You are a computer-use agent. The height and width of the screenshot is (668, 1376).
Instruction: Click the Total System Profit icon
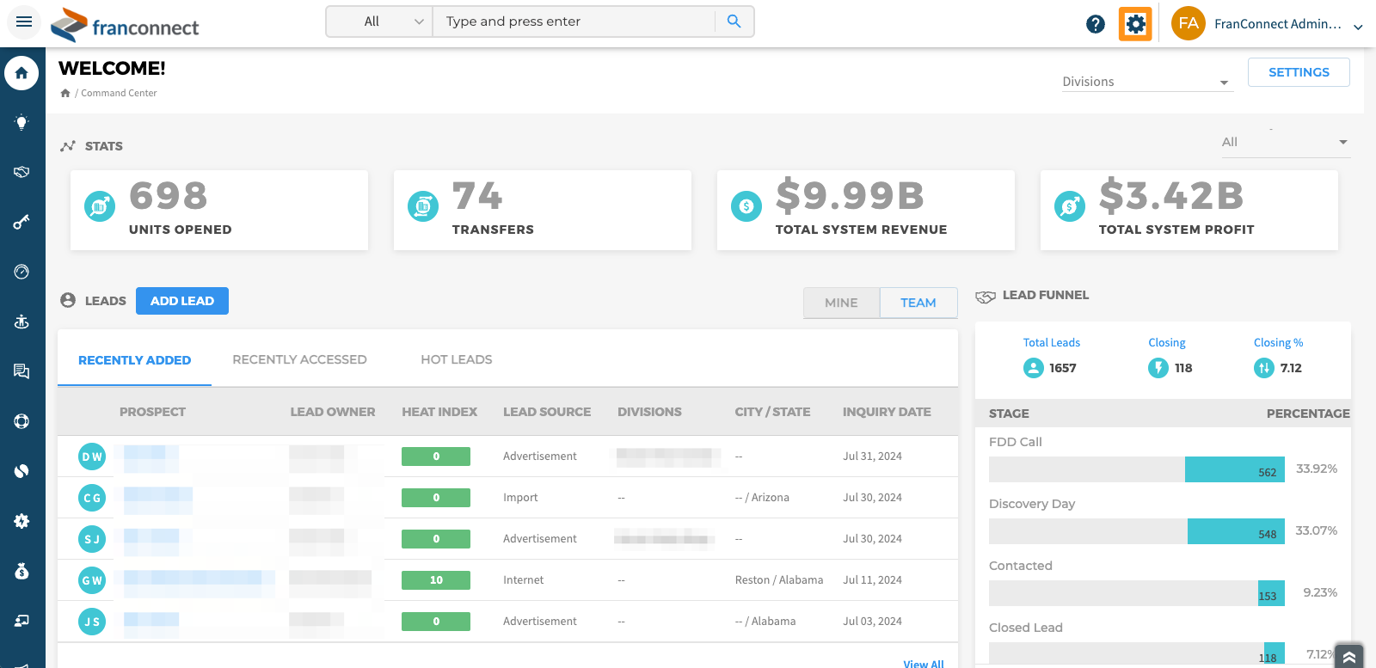(x=1070, y=206)
